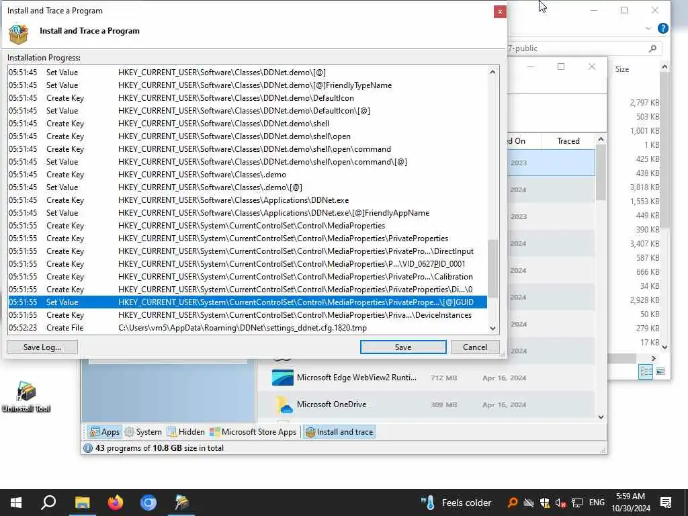The image size is (688, 516).
Task: Select the DDNet.demo\DefaultIcon Create Key row
Action: (x=247, y=98)
